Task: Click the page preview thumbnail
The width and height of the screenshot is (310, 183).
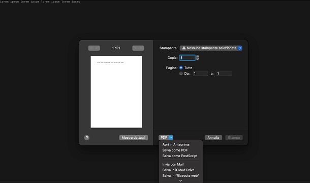Action: click(x=116, y=92)
